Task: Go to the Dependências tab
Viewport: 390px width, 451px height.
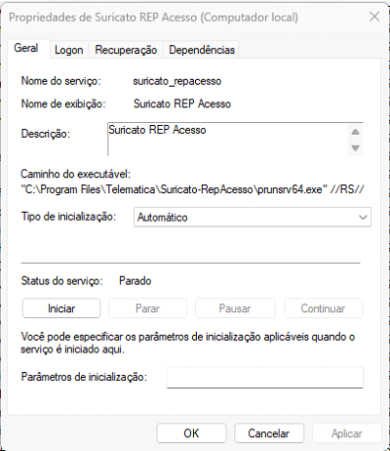Action: tap(202, 50)
